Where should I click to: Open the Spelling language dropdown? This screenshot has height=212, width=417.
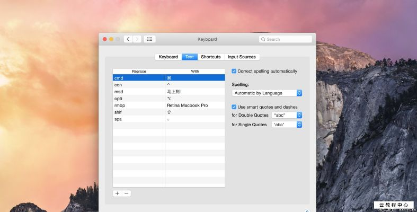pos(267,93)
